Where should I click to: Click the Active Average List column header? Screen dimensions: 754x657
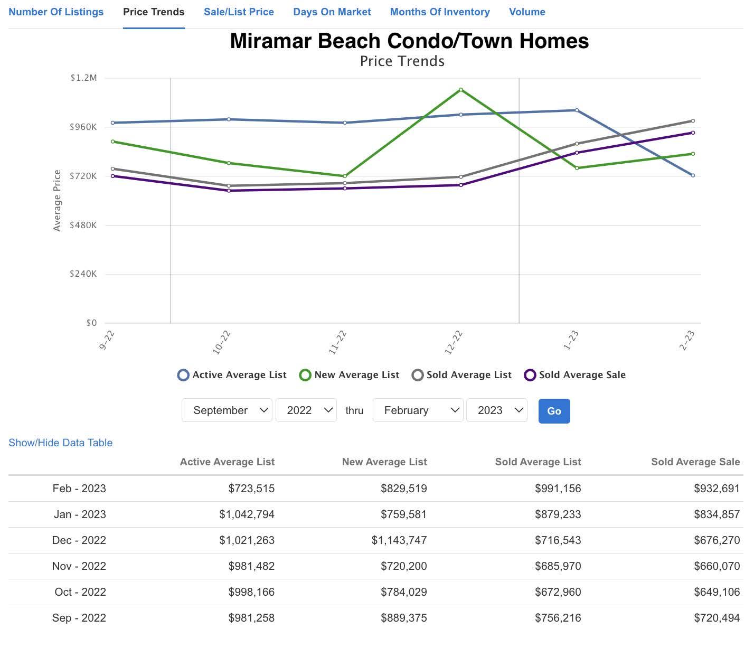[x=227, y=462]
